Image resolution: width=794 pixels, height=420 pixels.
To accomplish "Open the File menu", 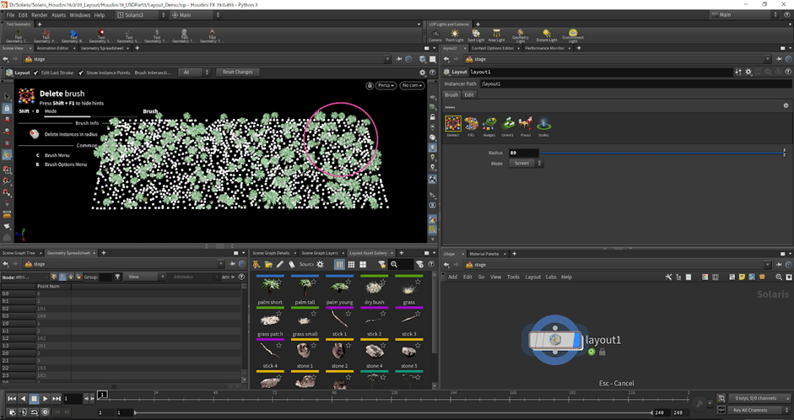I will pyautogui.click(x=10, y=15).
